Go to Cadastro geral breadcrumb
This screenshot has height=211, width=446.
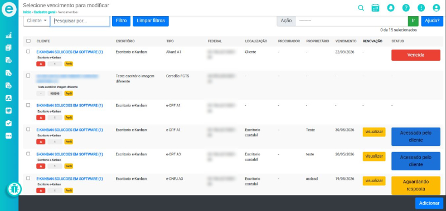pos(45,12)
